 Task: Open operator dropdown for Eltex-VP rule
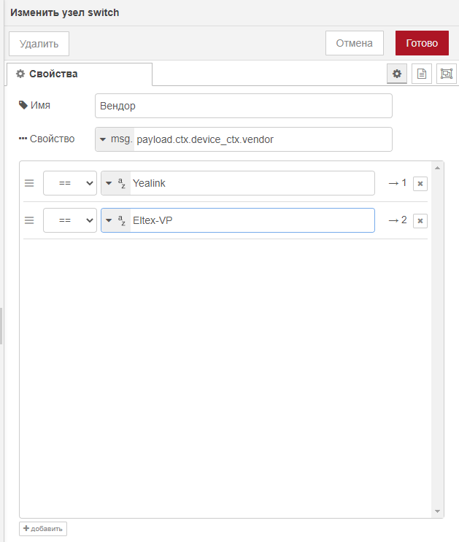[69, 220]
